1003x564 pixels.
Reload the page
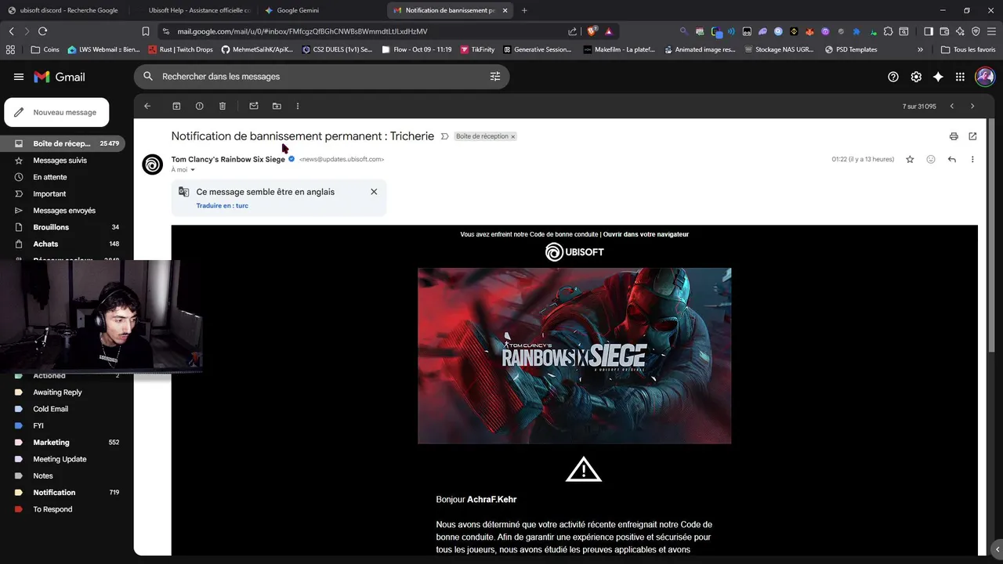pos(42,31)
